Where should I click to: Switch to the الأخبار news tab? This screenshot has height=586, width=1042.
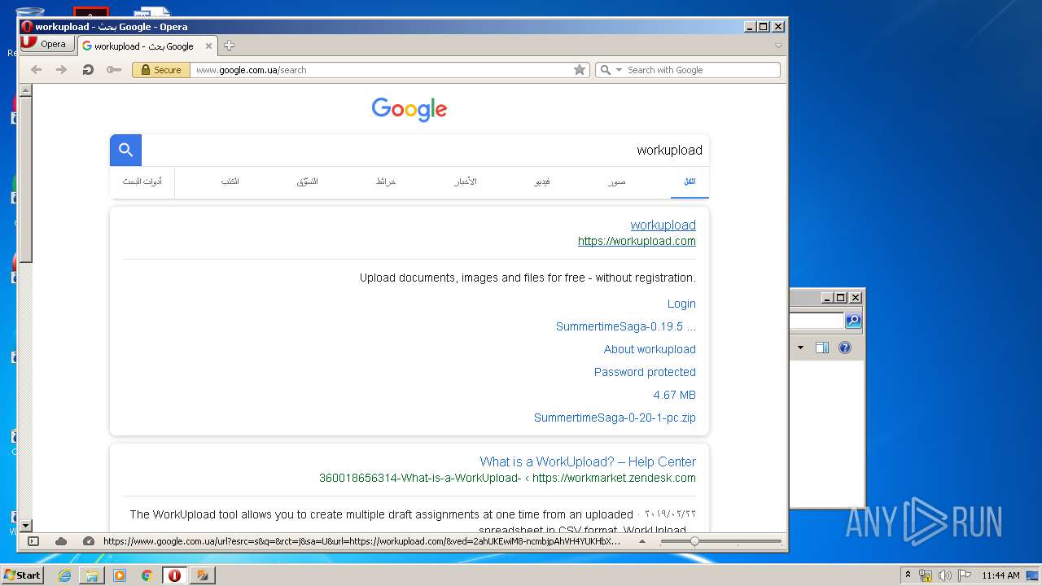click(466, 181)
